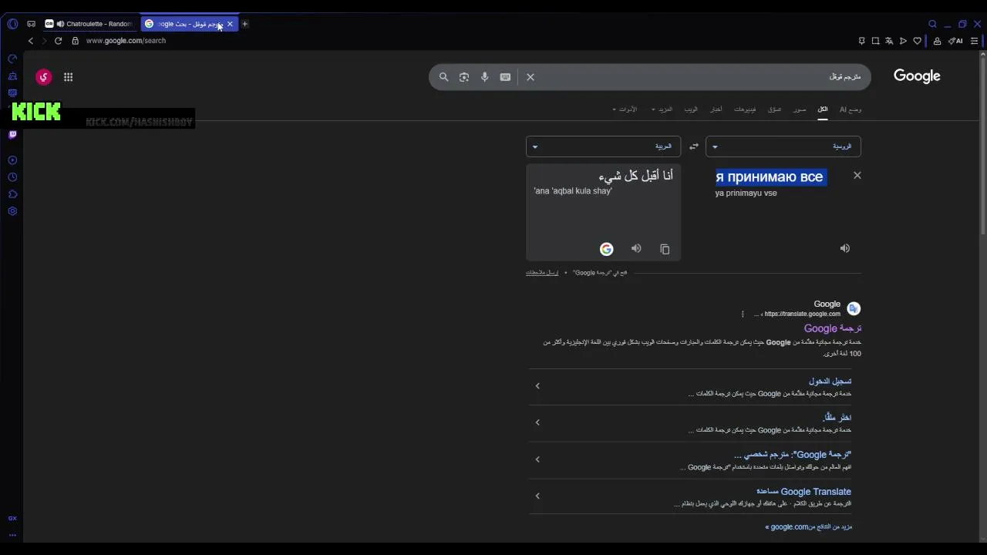Open in Google Translate link below widget
Screen dimensions: 987x555
[600, 273]
